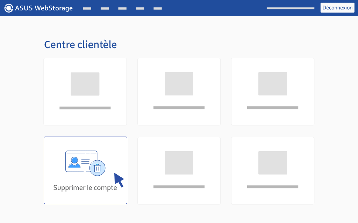Click the text lines inside the ID card icon
The height and width of the screenshot is (223, 358).
coord(85,162)
